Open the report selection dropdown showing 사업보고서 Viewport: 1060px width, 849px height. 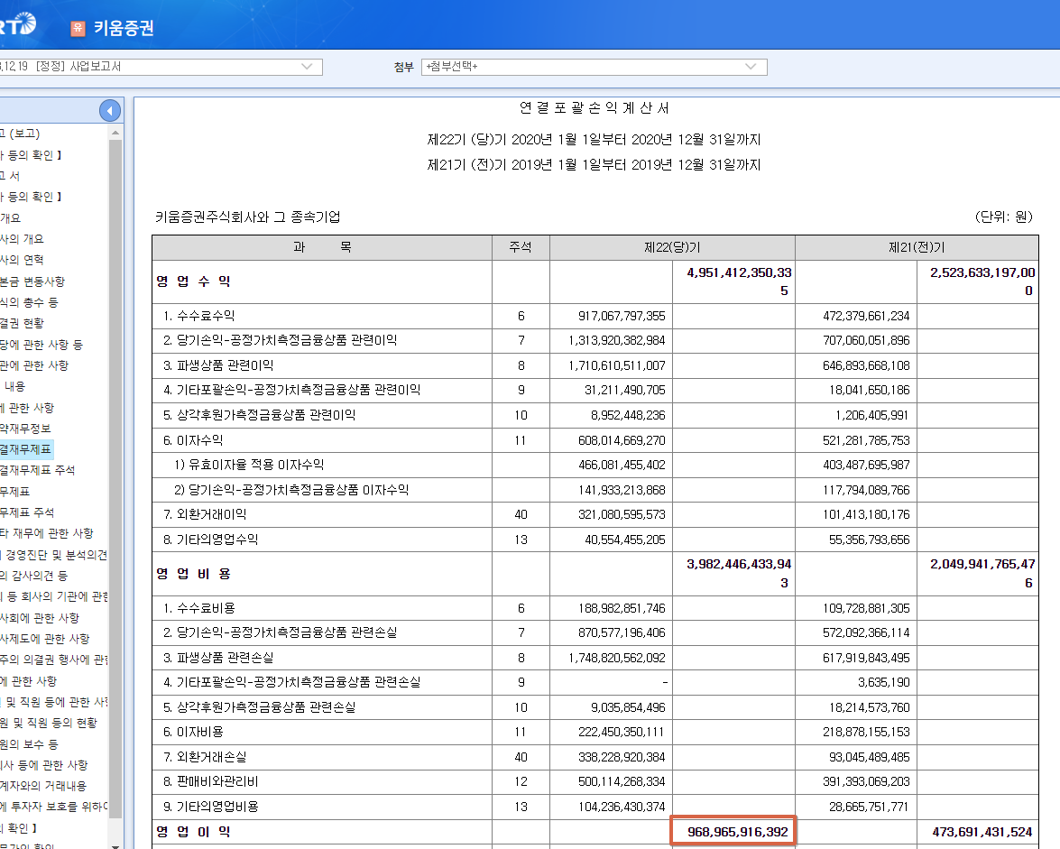(161, 66)
